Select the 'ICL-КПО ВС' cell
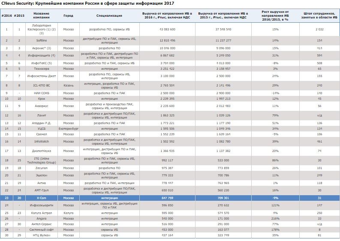The width and height of the screenshot is (340, 241). tap(42, 85)
